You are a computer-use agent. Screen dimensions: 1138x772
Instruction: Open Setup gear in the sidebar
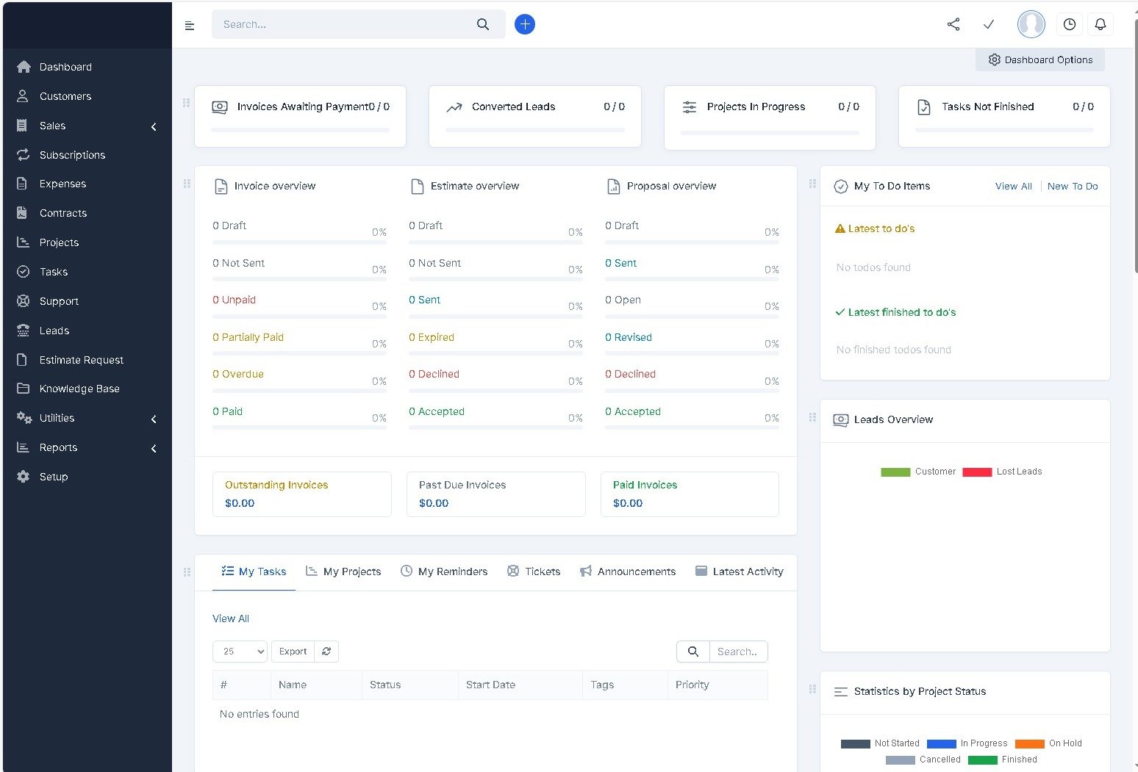(24, 477)
